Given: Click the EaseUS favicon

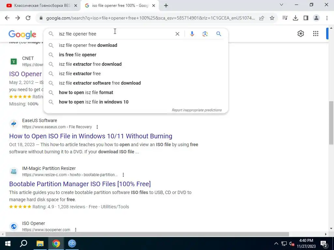Looking at the screenshot, I should 14,123.
